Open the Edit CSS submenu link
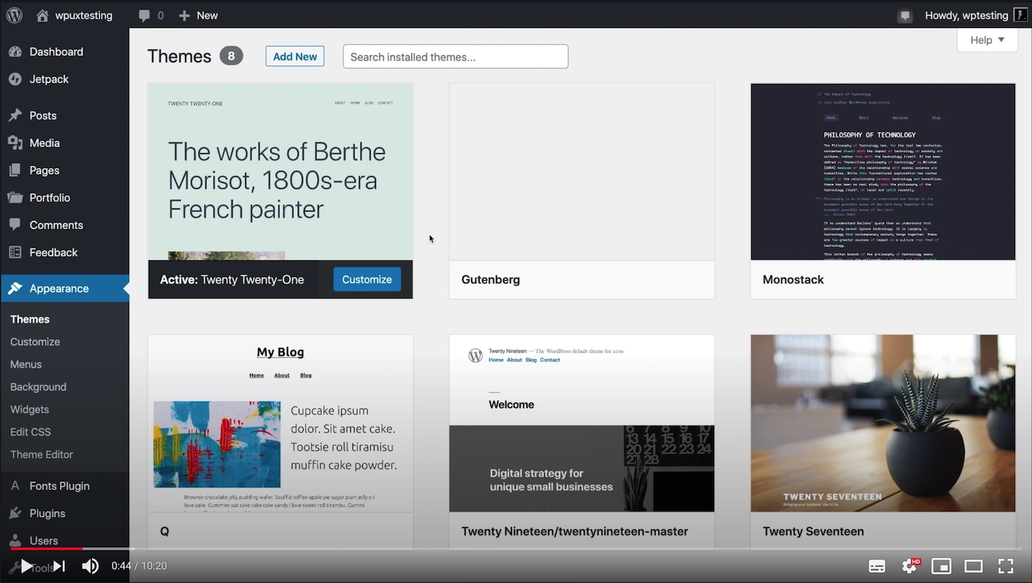1032x583 pixels. point(30,432)
